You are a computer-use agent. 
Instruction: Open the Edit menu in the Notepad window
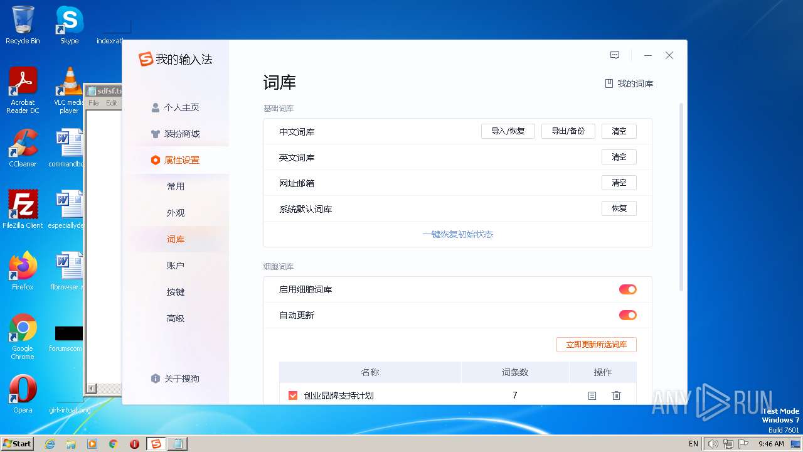112,103
